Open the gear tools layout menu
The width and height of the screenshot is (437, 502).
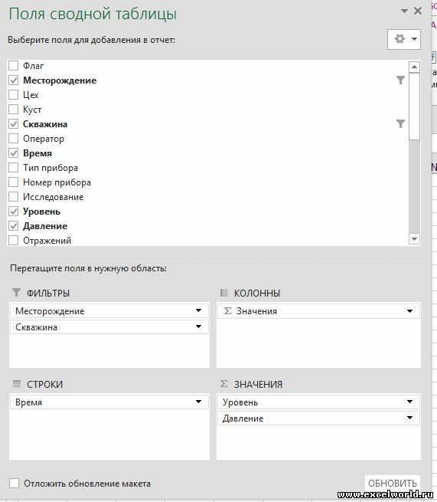pyautogui.click(x=404, y=39)
